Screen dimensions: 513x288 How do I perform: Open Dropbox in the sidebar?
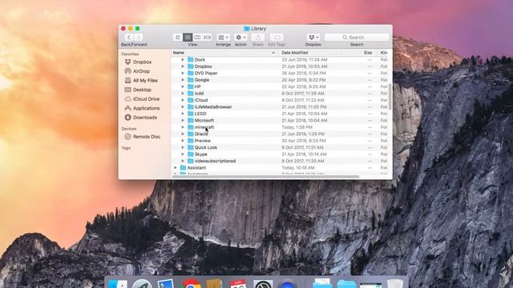[x=142, y=62]
